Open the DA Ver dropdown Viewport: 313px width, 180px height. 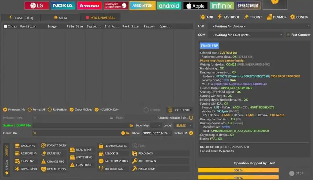point(156,133)
